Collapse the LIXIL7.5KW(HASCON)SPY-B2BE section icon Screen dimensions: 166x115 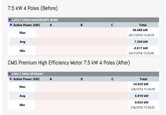point(10,20)
